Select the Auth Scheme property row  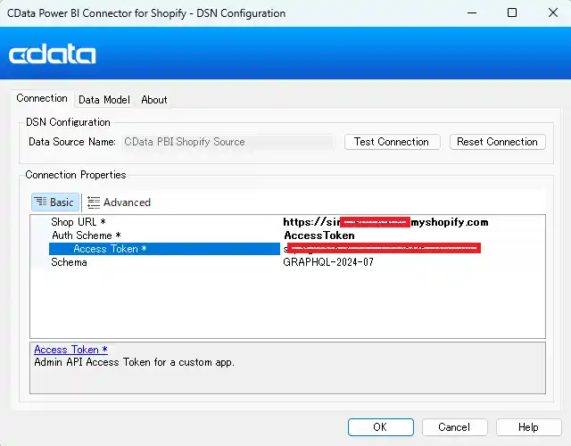86,235
